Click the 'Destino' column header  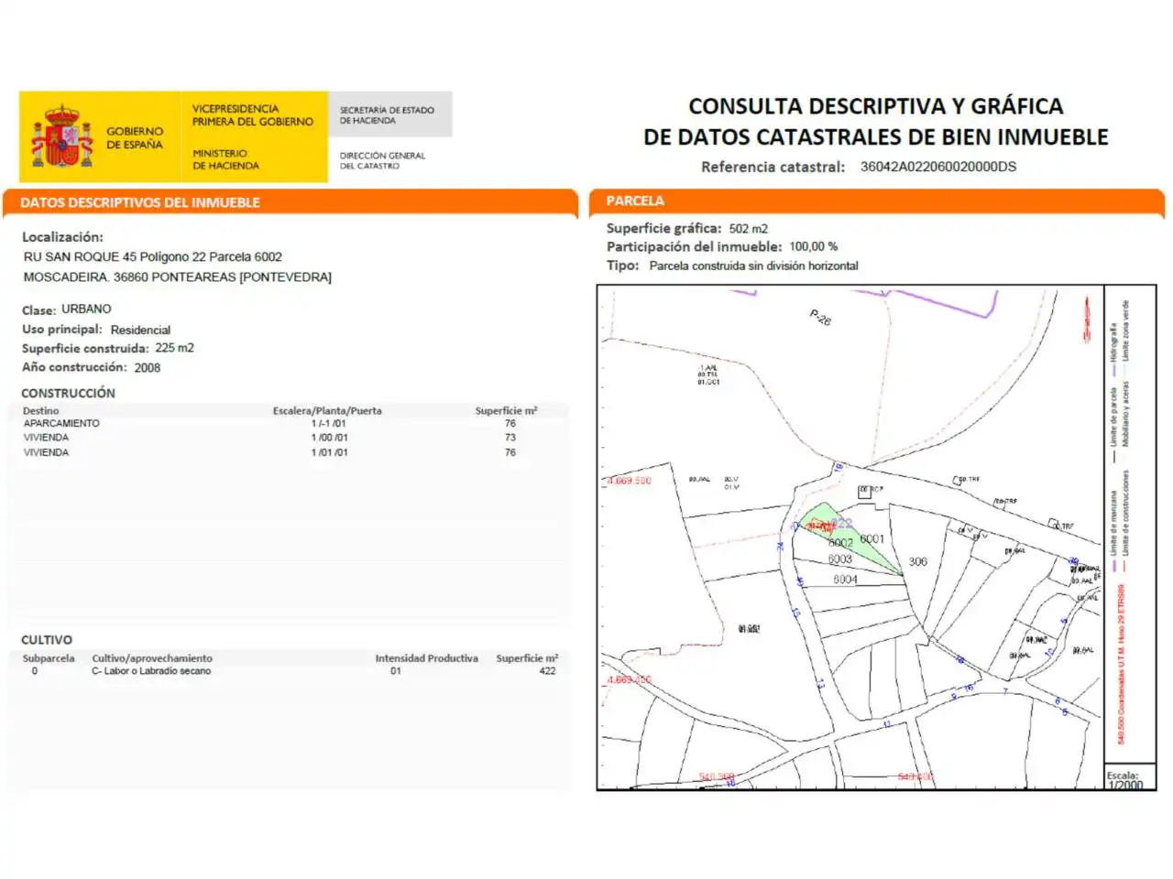[41, 411]
